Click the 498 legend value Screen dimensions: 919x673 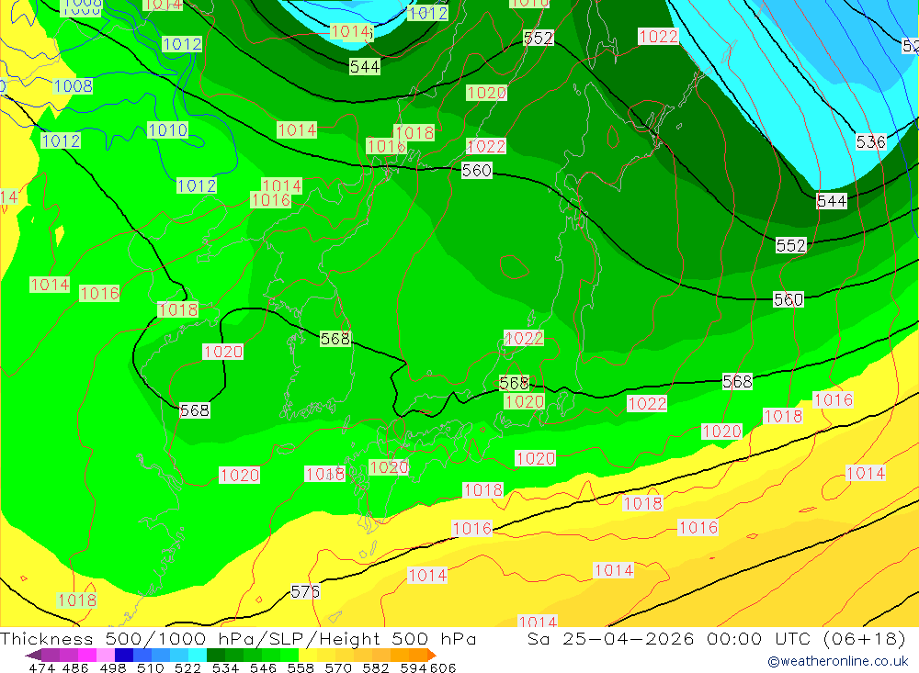(x=111, y=667)
